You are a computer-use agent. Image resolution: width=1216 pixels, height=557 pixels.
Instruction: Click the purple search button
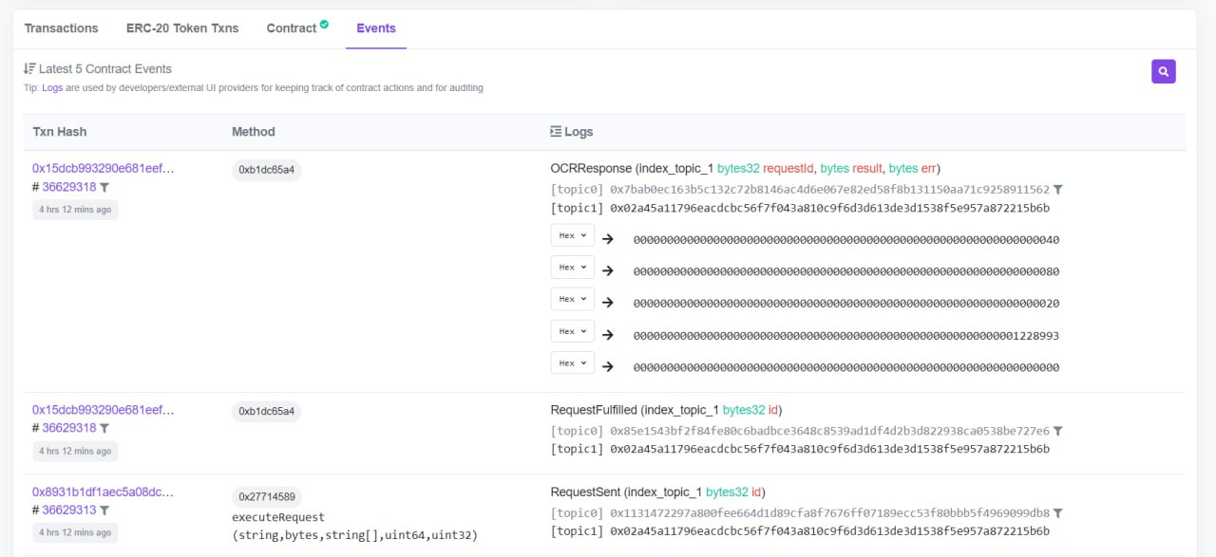(x=1164, y=71)
